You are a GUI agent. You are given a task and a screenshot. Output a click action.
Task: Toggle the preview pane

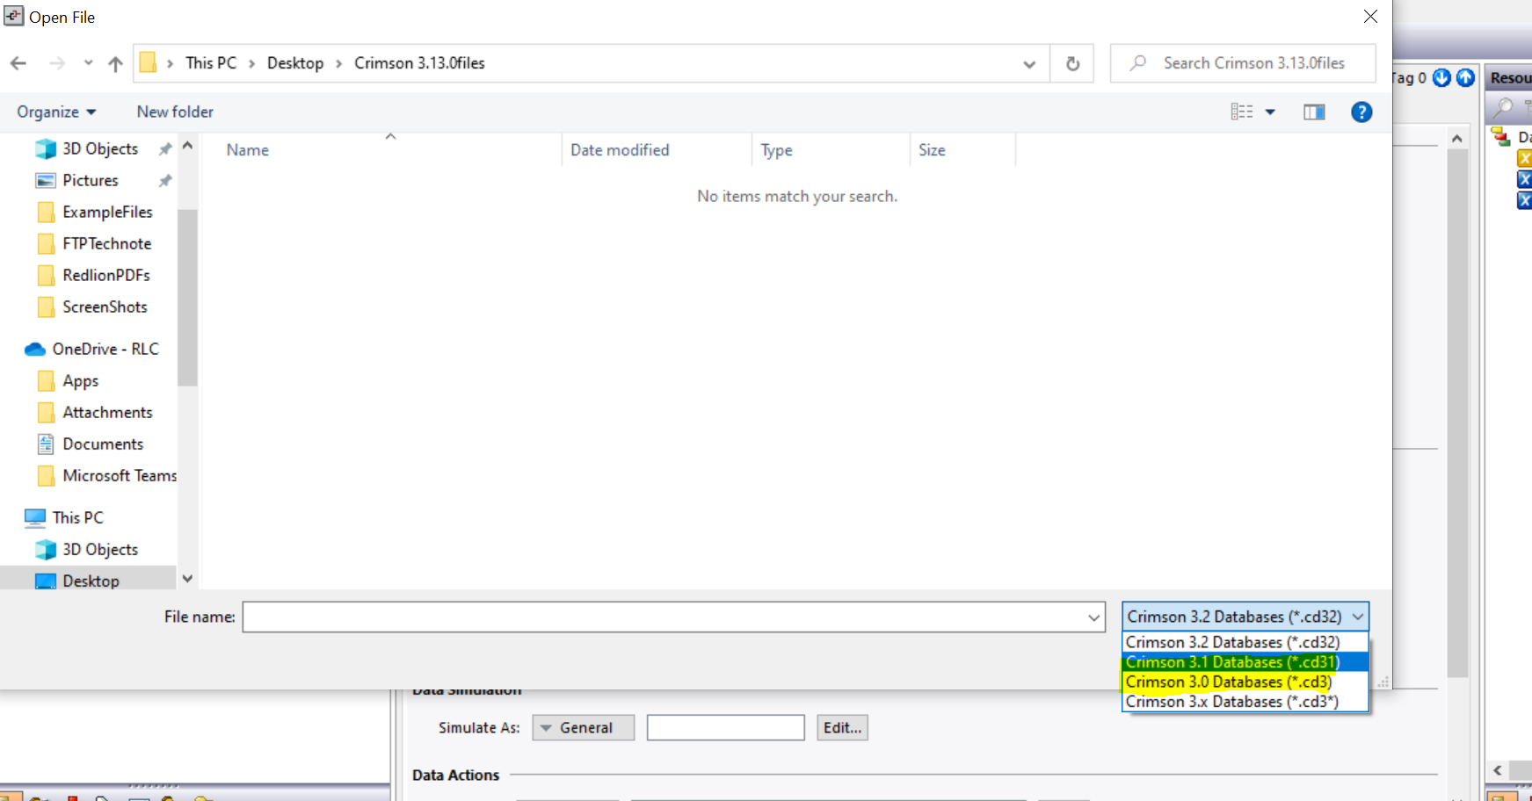(x=1314, y=112)
